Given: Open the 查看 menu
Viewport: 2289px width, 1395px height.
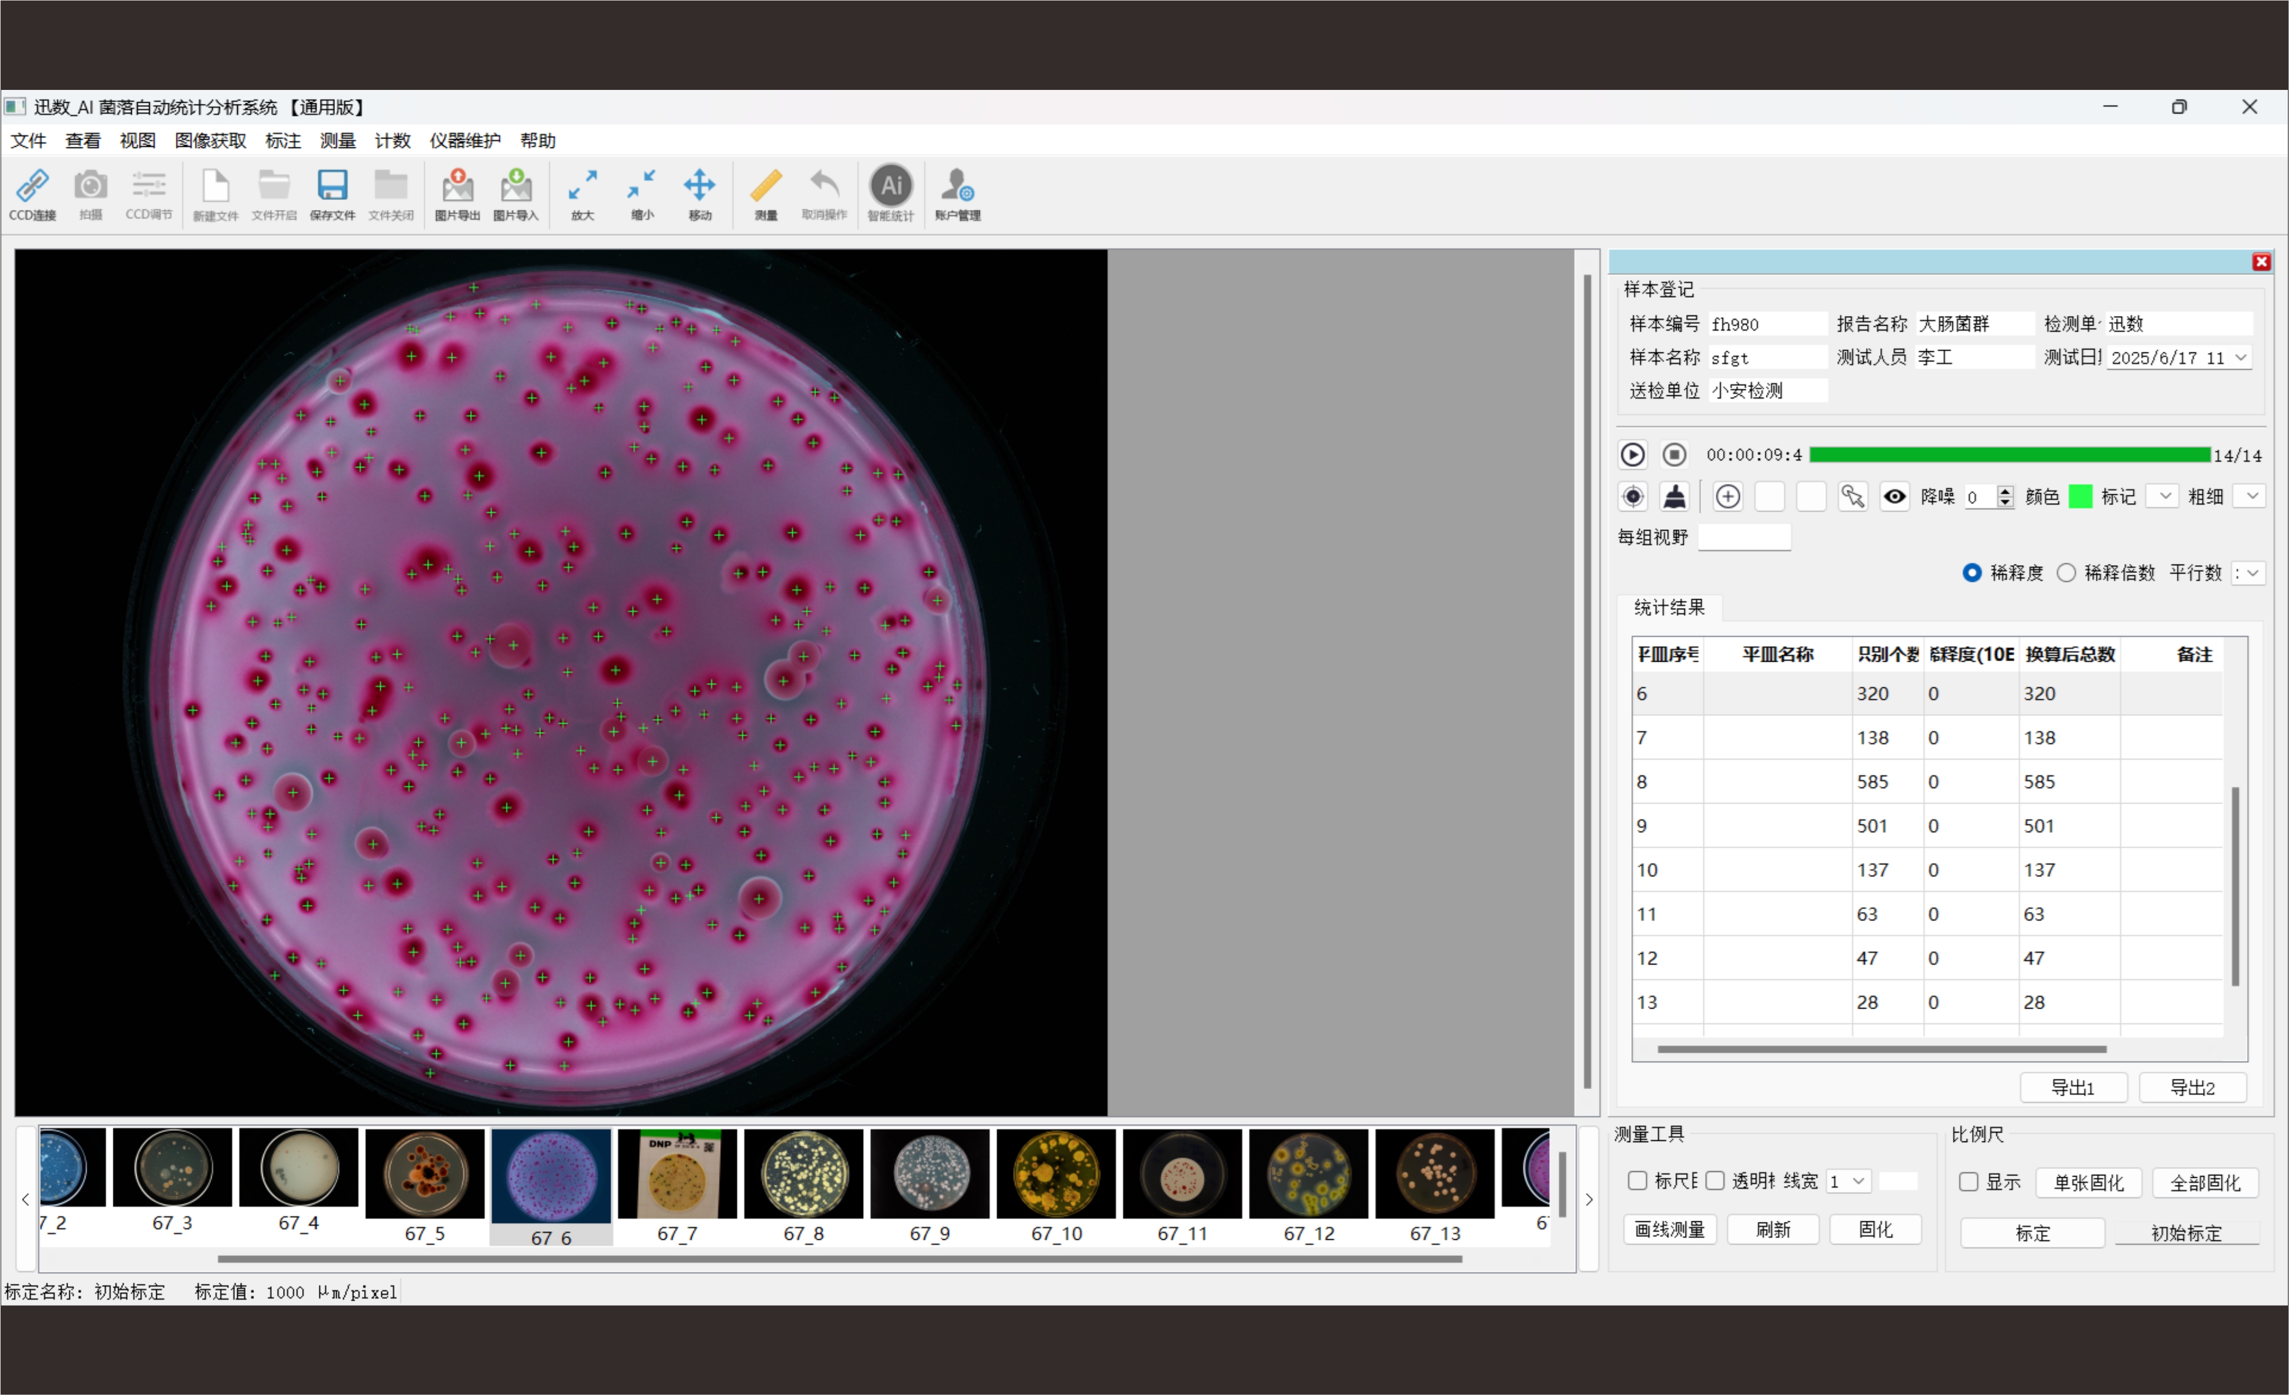Looking at the screenshot, I should (83, 140).
